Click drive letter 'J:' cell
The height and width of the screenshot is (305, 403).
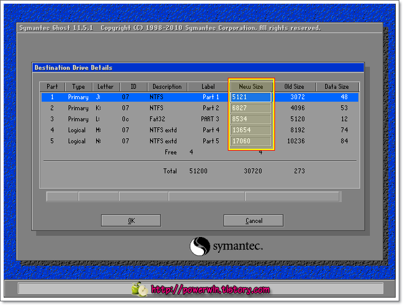tap(98, 97)
